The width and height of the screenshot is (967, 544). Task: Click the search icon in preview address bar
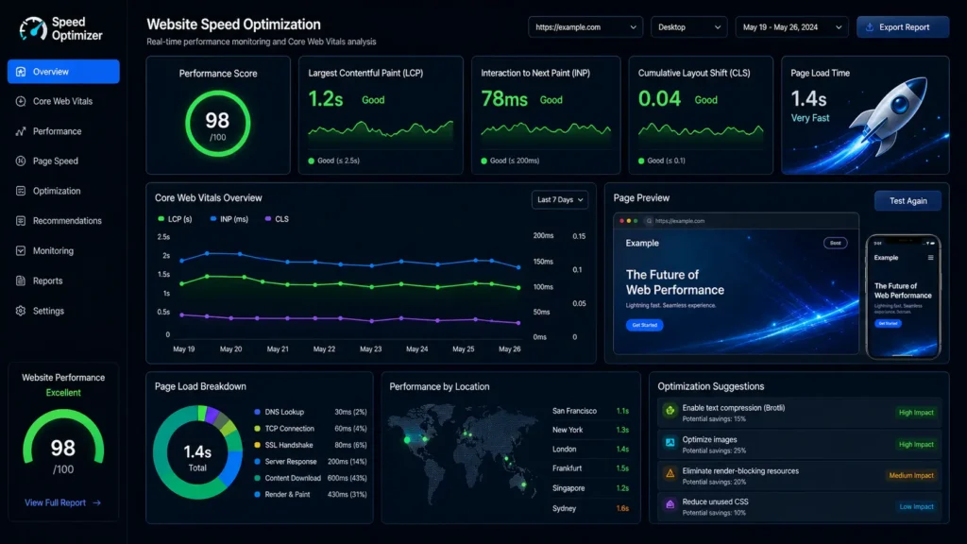point(649,221)
